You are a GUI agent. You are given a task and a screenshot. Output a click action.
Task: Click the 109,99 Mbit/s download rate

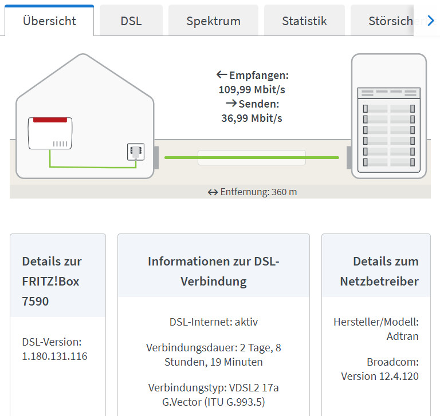coord(252,89)
